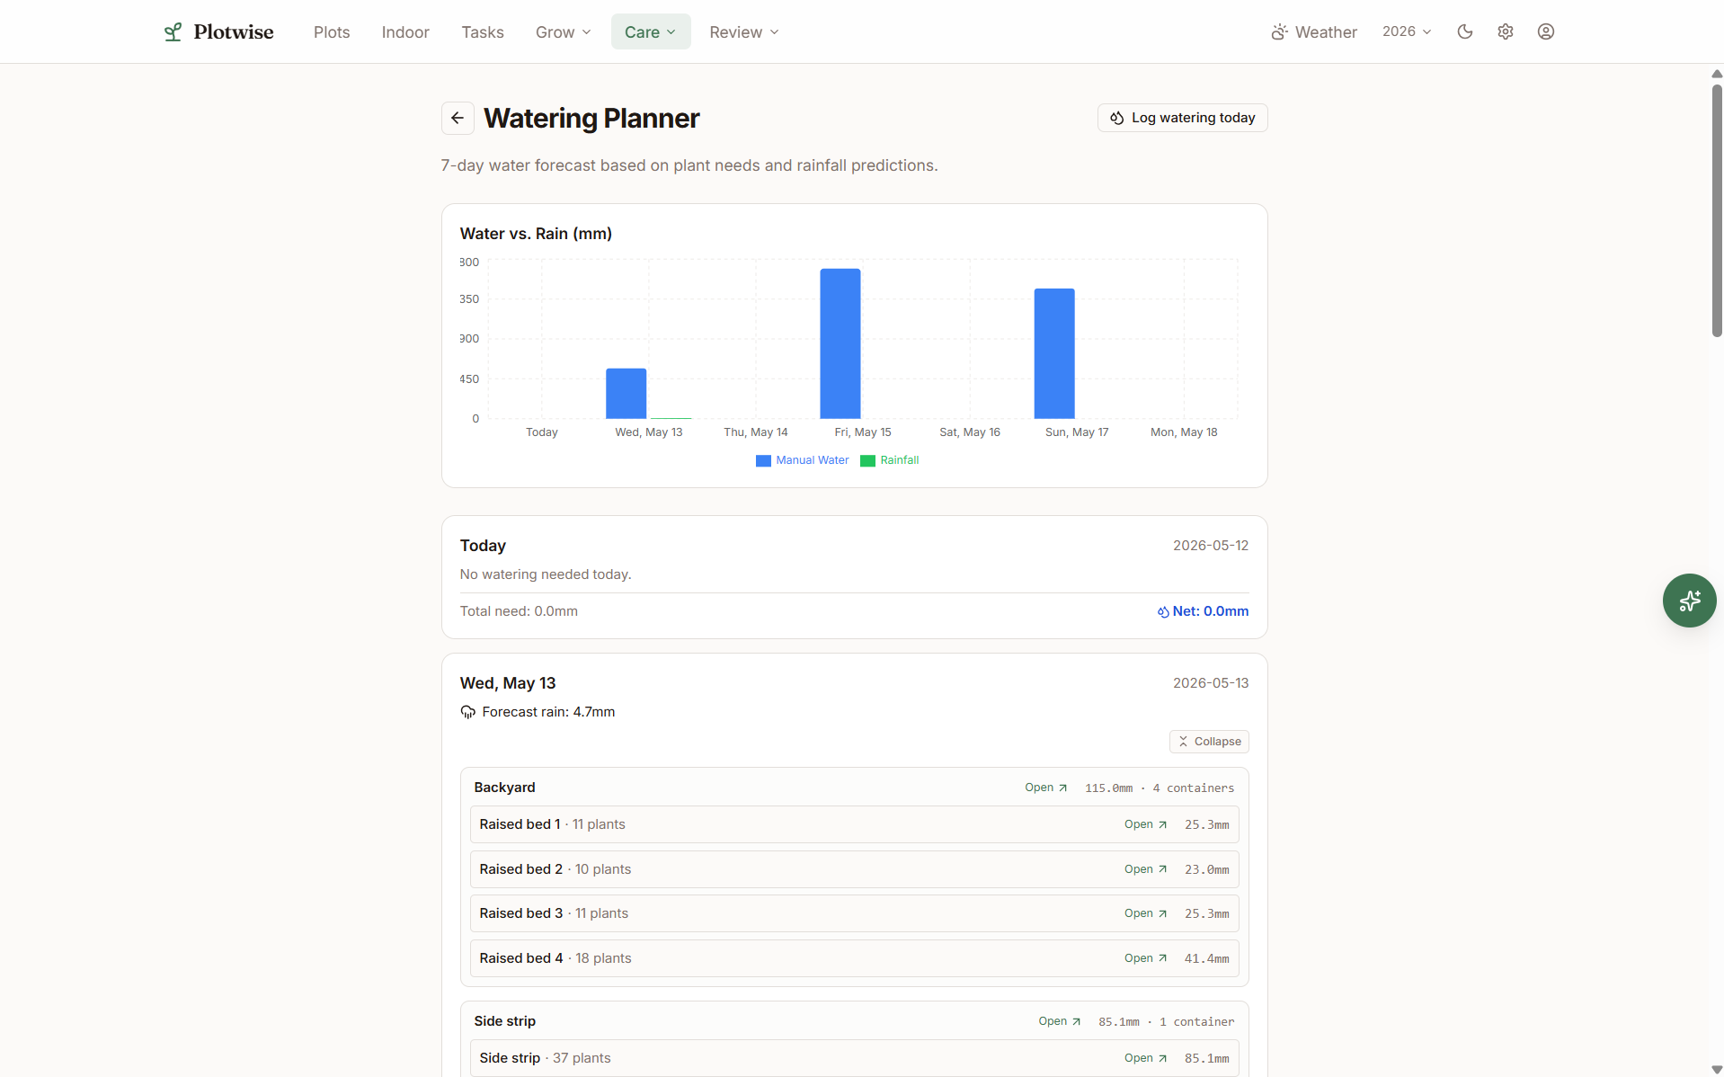Click the arrow icon of Side strip zone Open
This screenshot has width=1724, height=1077.
pyautogui.click(x=1076, y=1021)
